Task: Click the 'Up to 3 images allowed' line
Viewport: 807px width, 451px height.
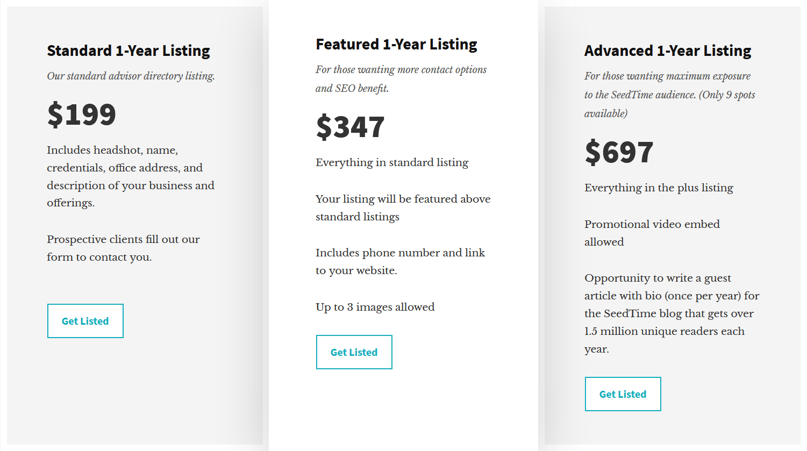Action: tap(375, 307)
